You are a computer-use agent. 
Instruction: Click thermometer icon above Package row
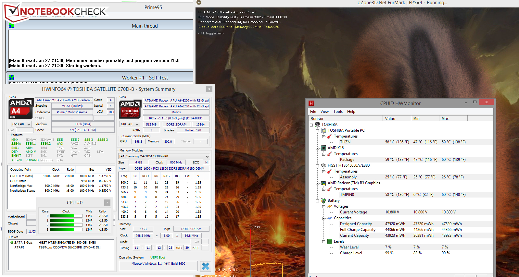coord(330,154)
